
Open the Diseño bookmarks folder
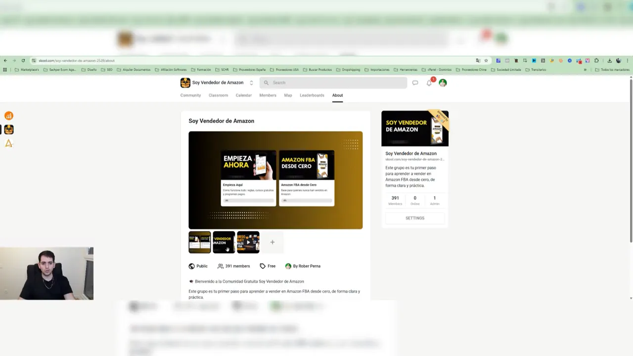[89, 70]
